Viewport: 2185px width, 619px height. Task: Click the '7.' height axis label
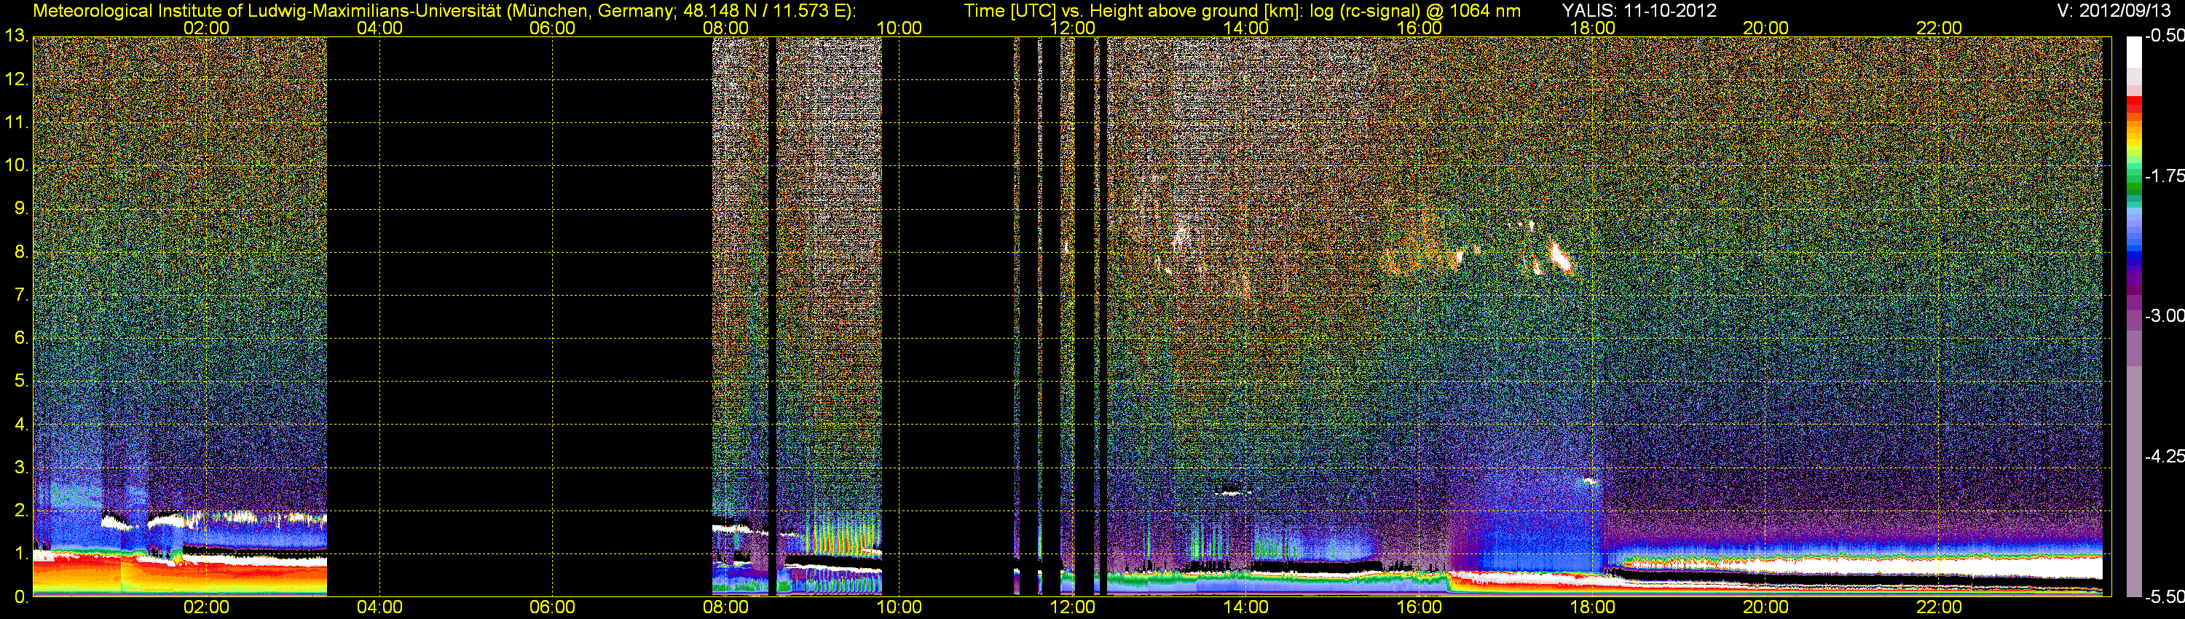point(21,295)
